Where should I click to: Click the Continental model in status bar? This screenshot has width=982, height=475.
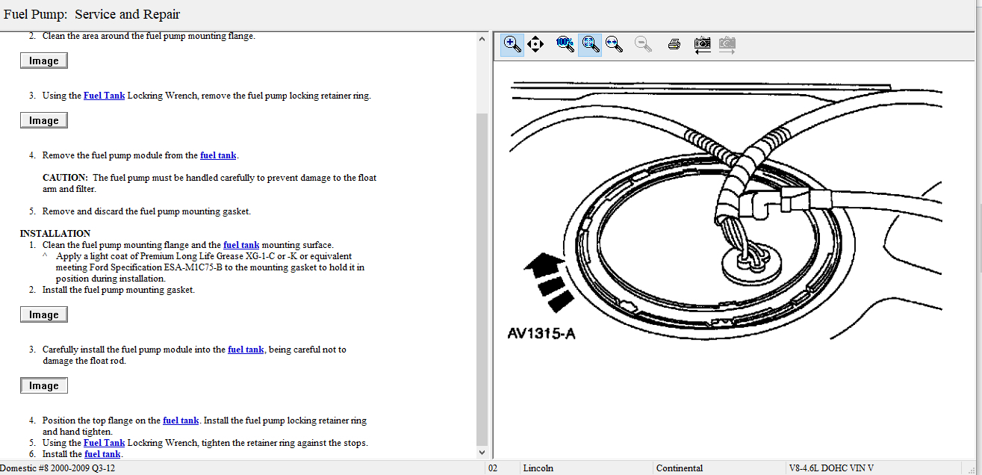(679, 468)
